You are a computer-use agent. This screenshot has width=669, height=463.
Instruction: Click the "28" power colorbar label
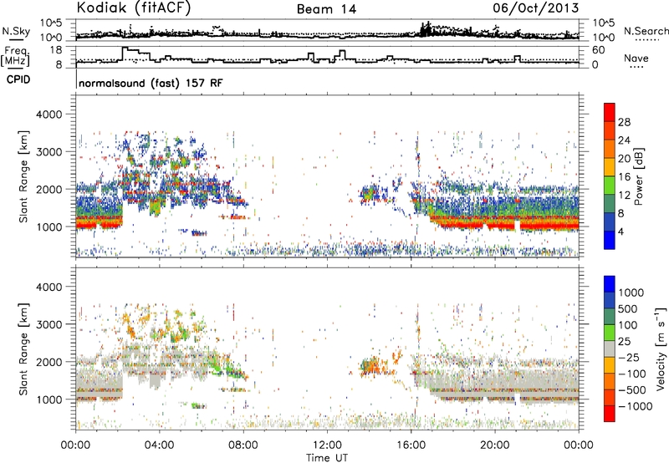[x=624, y=122]
